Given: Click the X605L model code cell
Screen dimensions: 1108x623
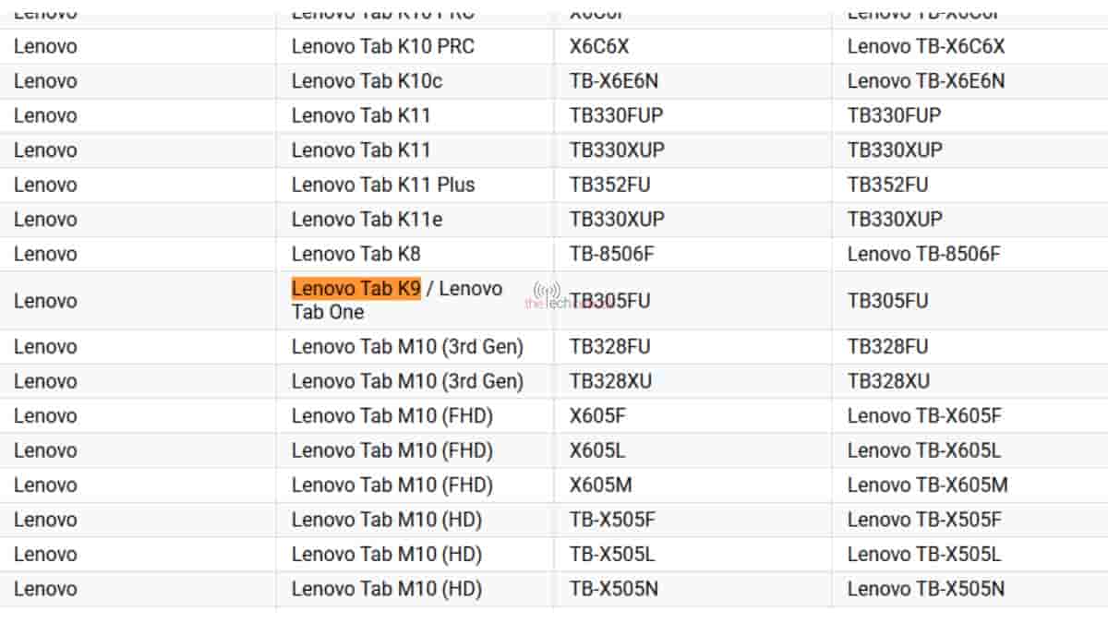Looking at the screenshot, I should coord(597,450).
